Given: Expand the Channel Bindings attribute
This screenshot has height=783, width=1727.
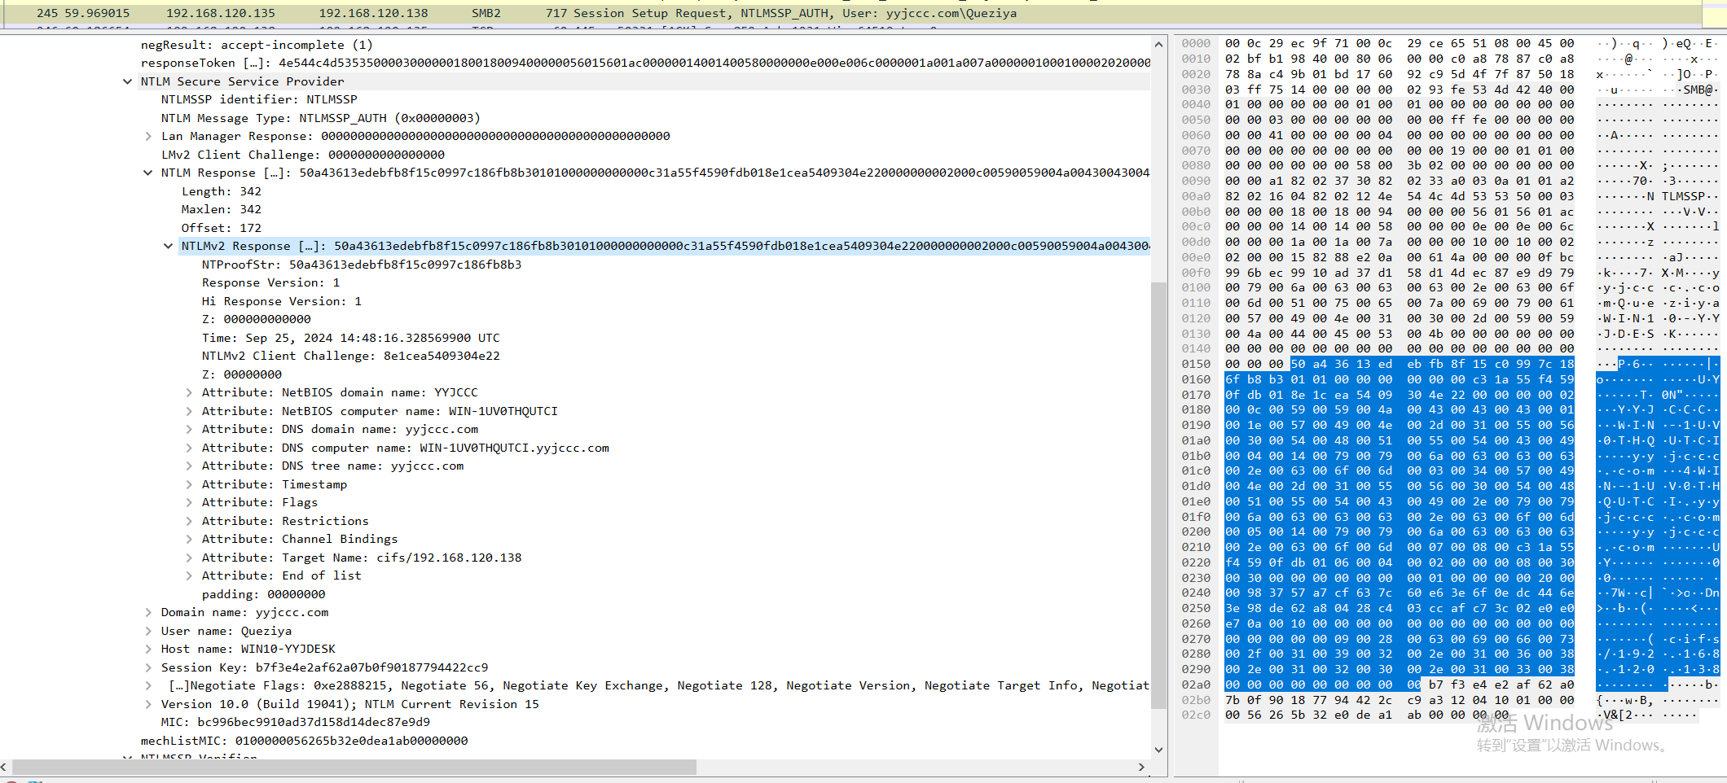Looking at the screenshot, I should point(189,539).
